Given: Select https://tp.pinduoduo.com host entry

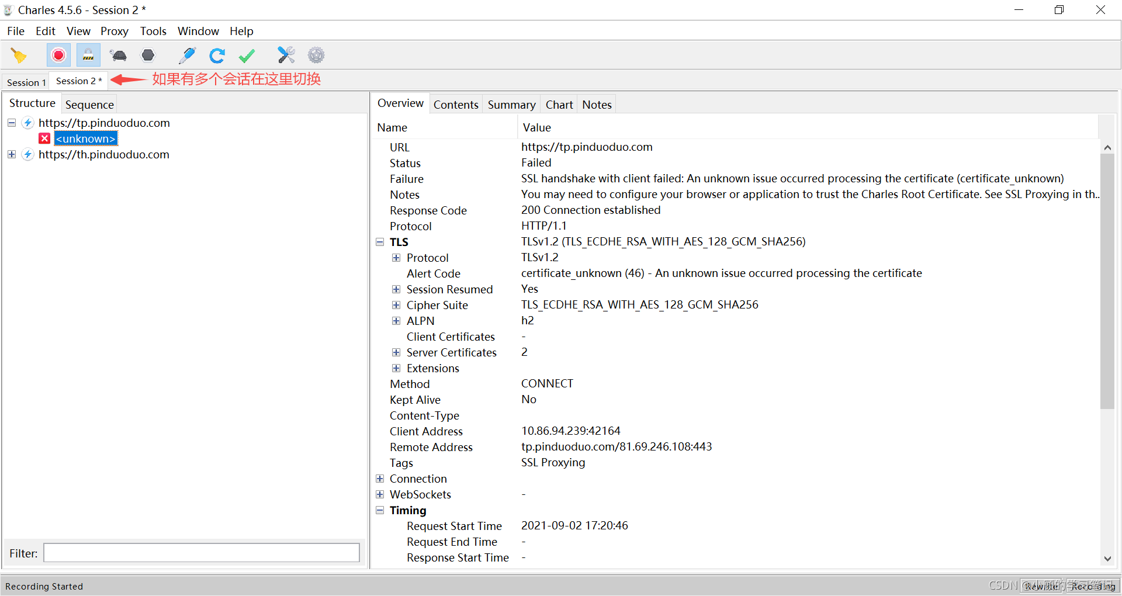Looking at the screenshot, I should click(x=104, y=123).
